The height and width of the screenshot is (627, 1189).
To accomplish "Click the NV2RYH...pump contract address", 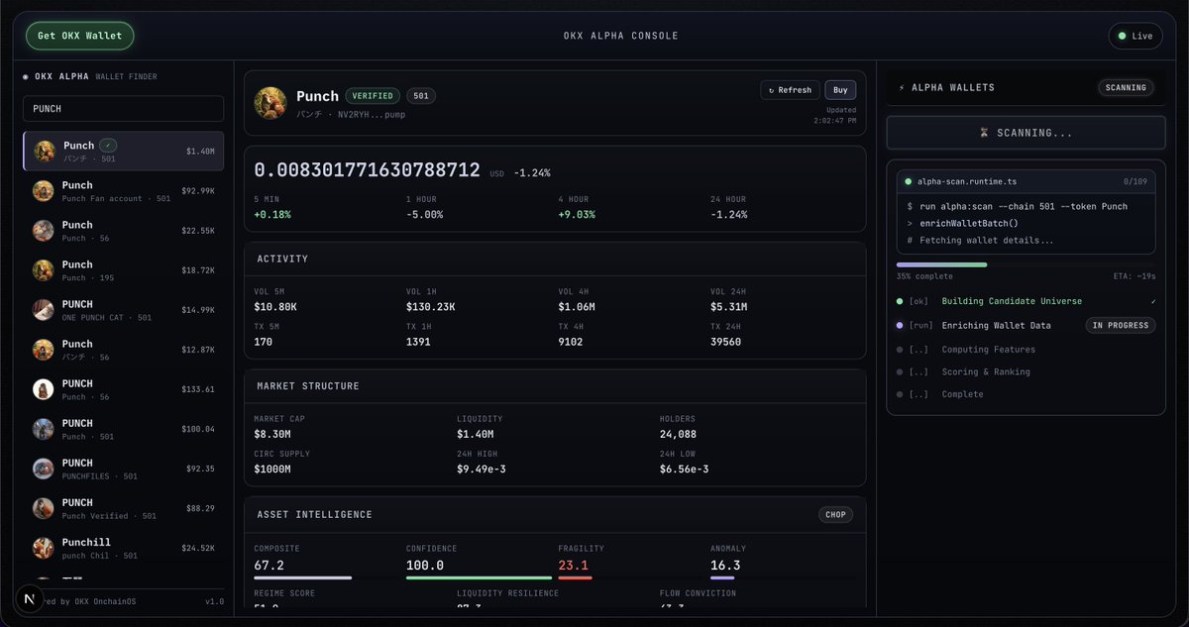I will coord(372,115).
